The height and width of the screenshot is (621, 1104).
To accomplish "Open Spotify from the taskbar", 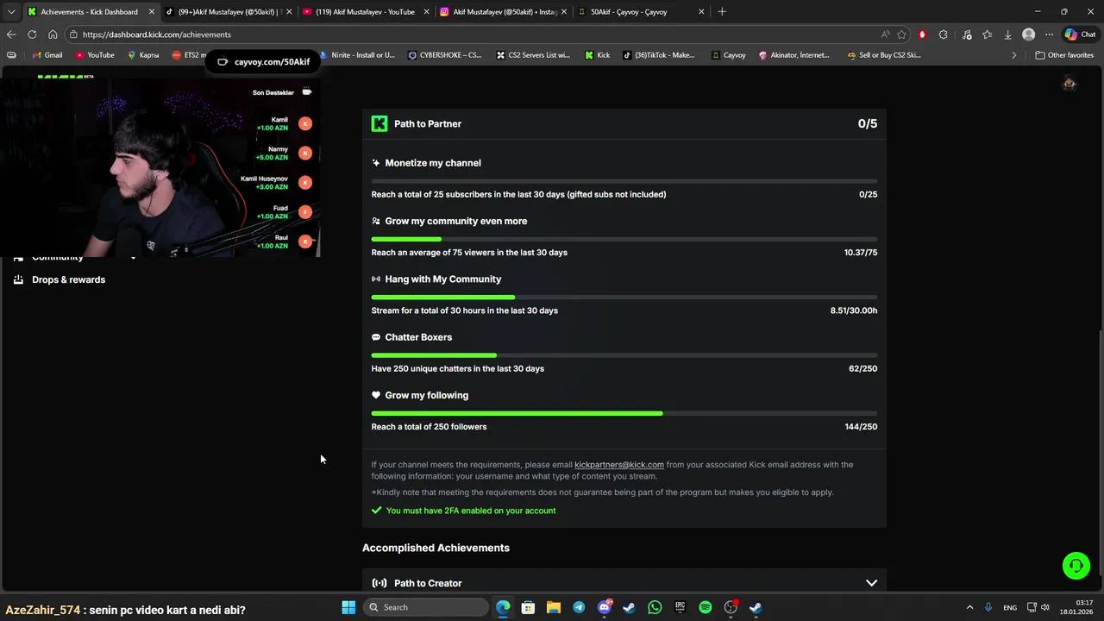I will click(x=706, y=607).
